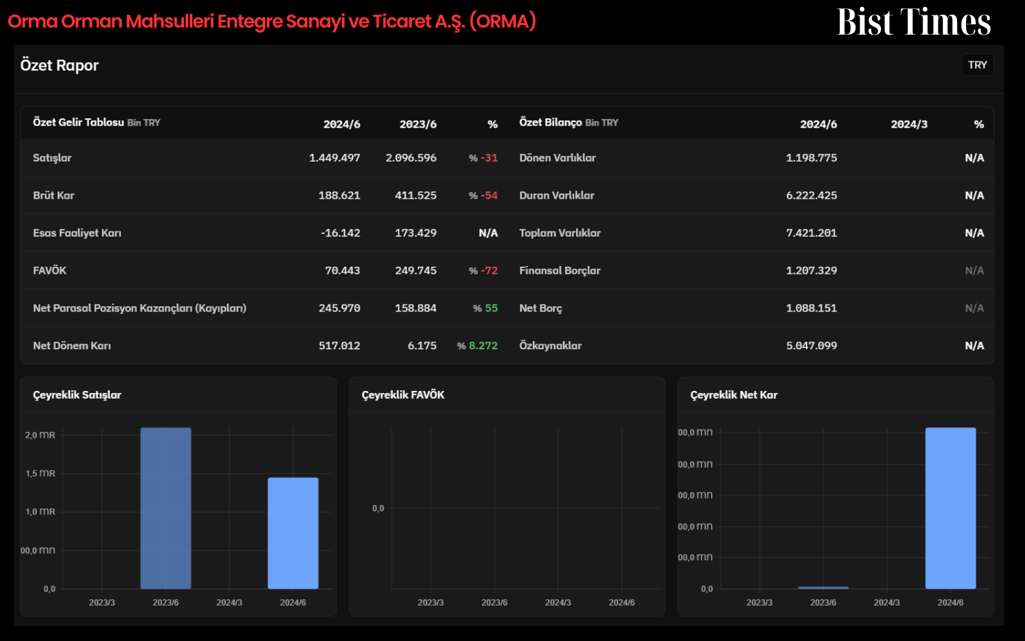Click the 2024/6 bar in Çeyreklik Net Kar chart
Screen dimensions: 1025x641
(x=951, y=508)
